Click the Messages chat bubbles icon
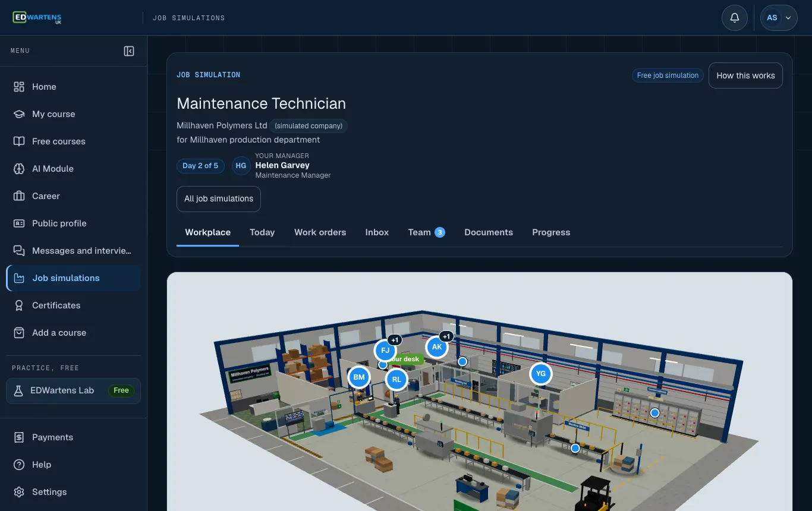Image resolution: width=812 pixels, height=511 pixels. coord(19,251)
